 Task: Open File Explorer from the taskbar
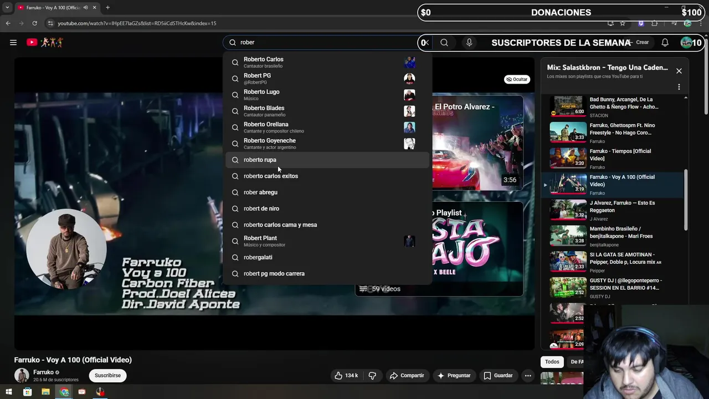click(45, 392)
